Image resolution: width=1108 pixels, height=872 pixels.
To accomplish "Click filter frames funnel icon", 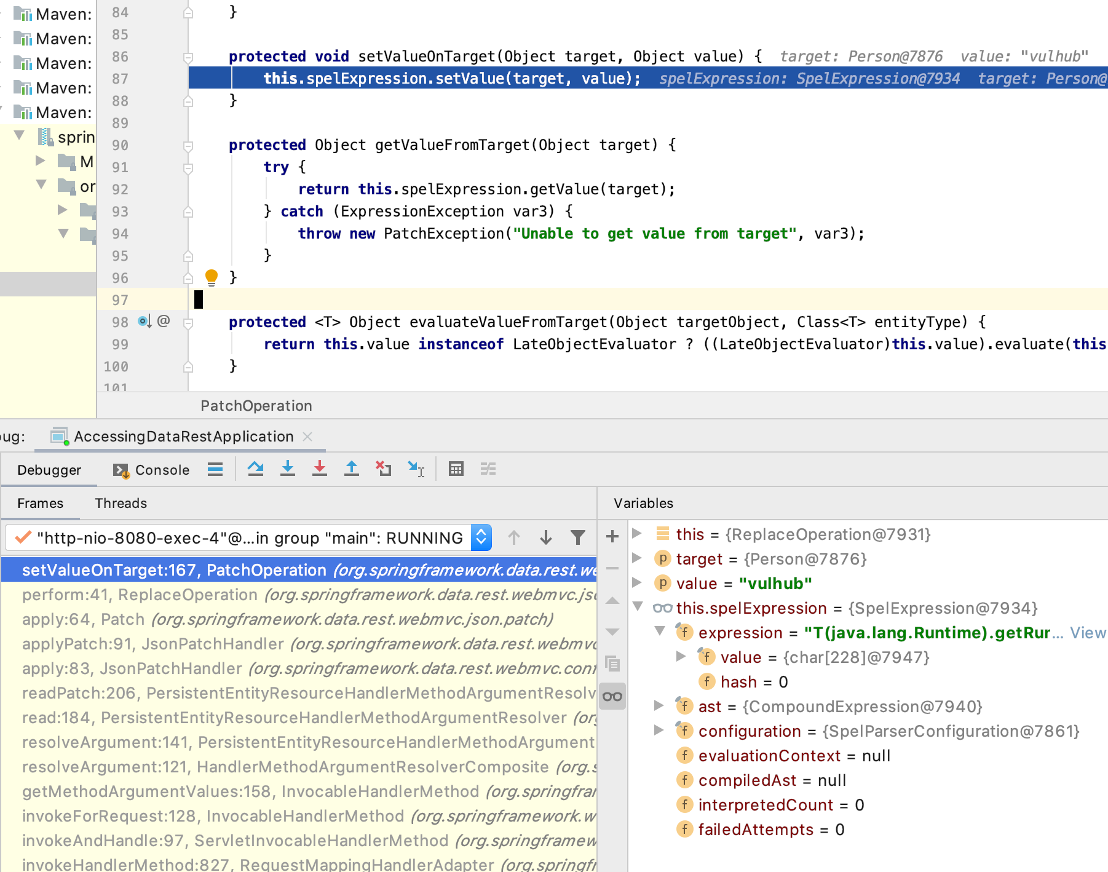I will [578, 537].
